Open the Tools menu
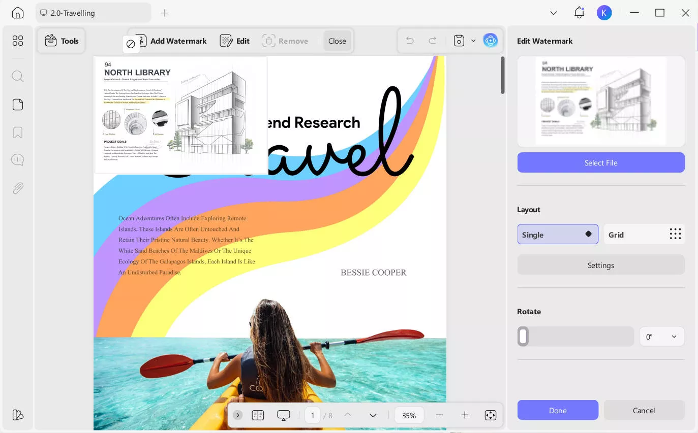Image resolution: width=698 pixels, height=433 pixels. coord(61,41)
